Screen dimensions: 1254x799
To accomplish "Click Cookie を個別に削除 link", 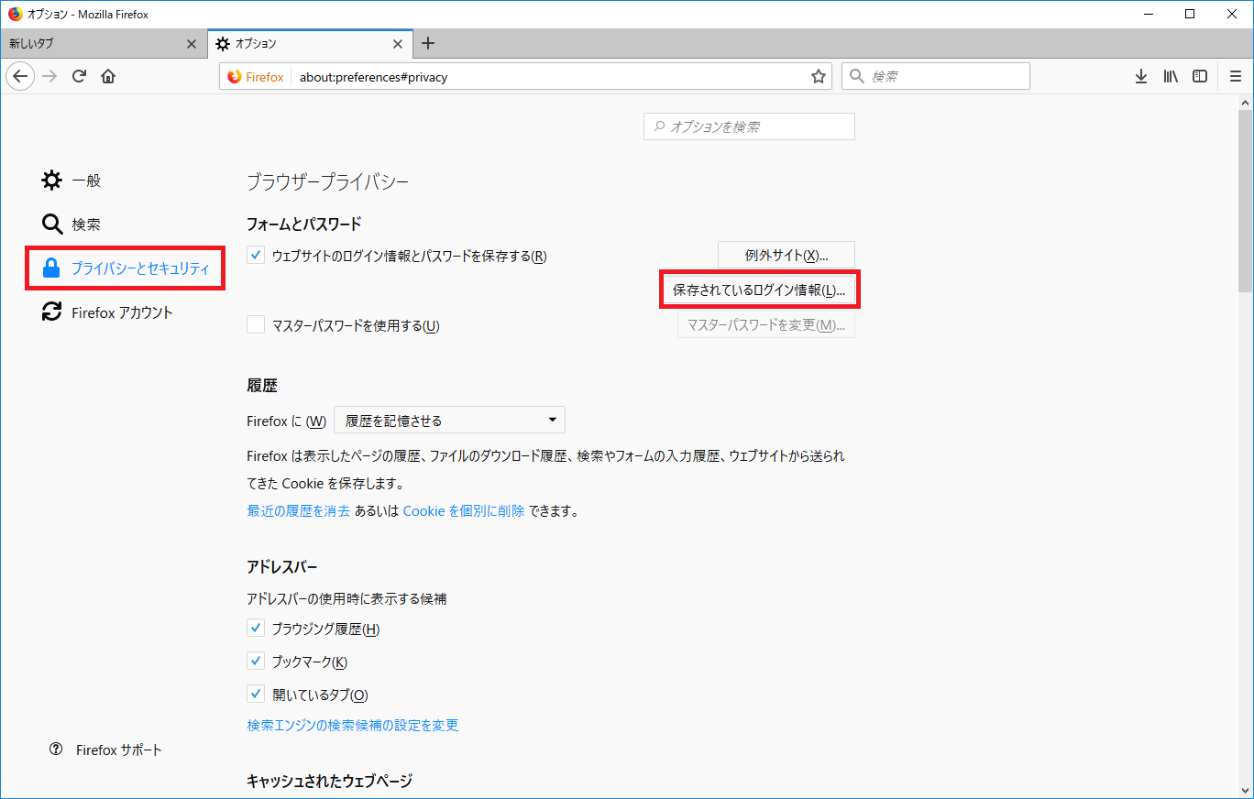I will point(464,511).
